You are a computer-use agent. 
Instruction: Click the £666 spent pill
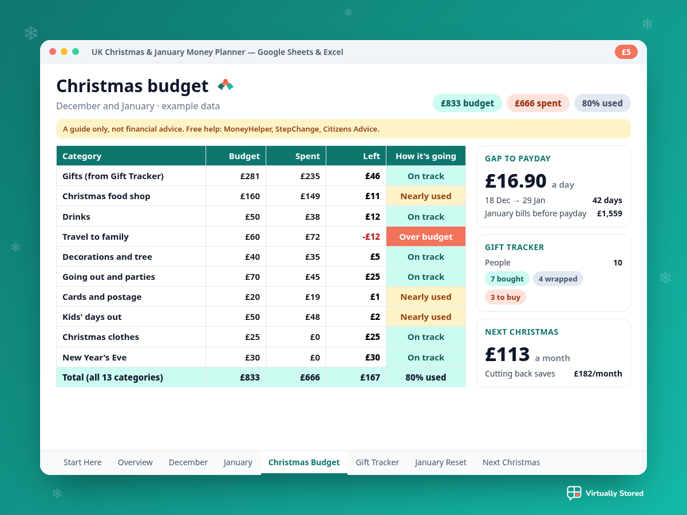[538, 103]
